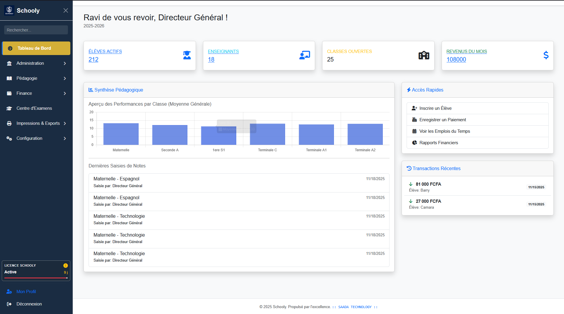564x314 pixels.
Task: Click the school building icon in Classes Ouvertes
Action: [424, 55]
